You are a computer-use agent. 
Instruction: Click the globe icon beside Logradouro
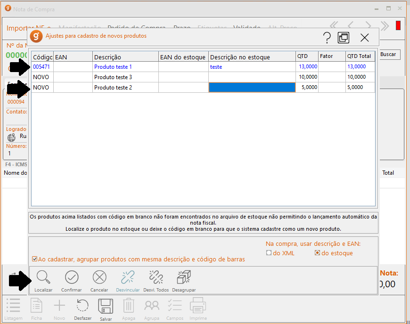coord(11,137)
